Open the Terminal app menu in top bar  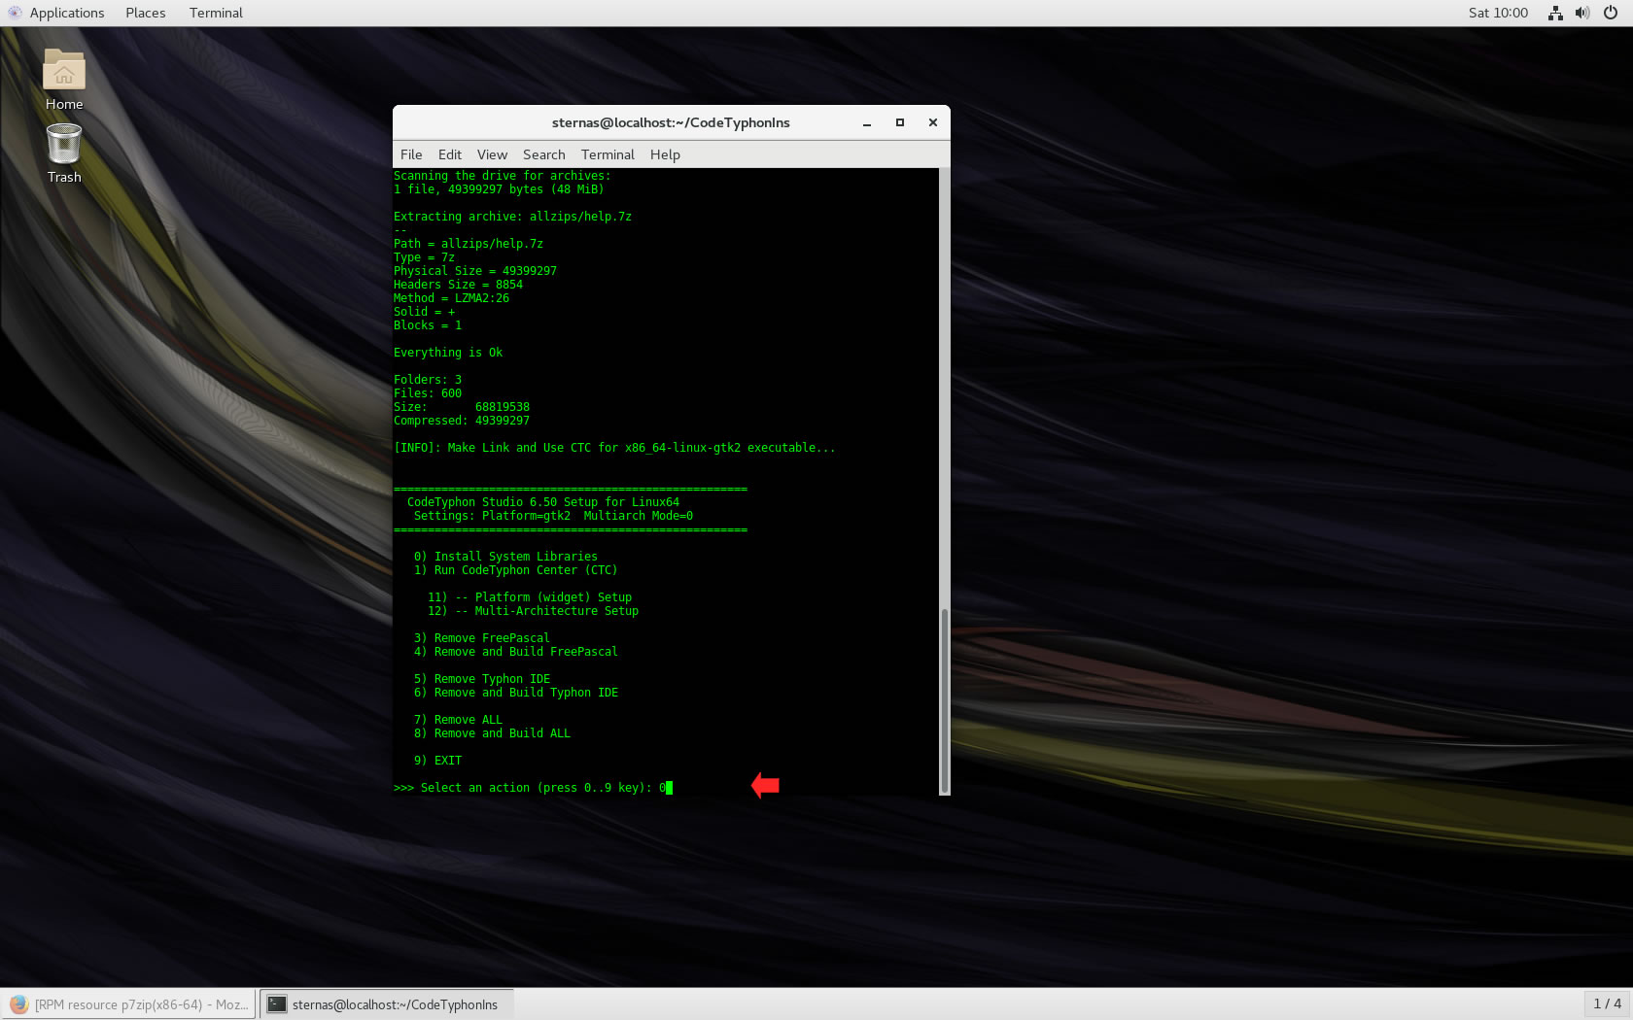216,13
